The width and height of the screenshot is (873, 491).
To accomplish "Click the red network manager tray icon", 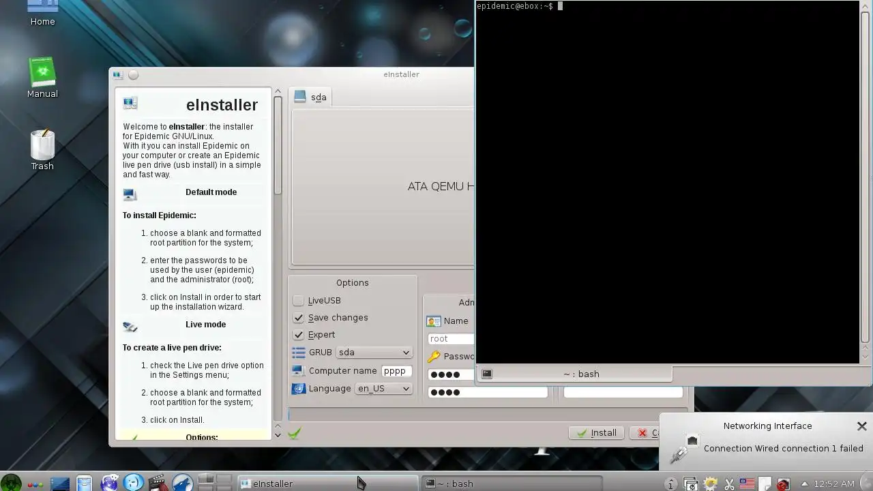I will (x=783, y=484).
